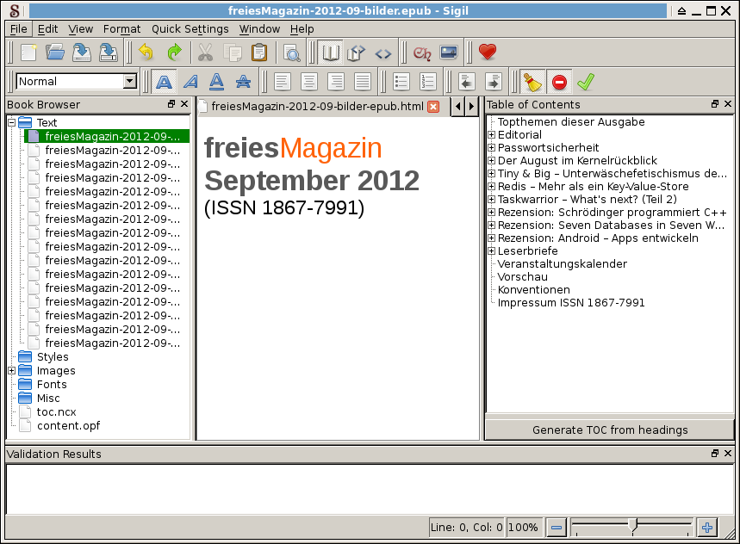Open the Normal heading style dropdown
The height and width of the screenshot is (544, 740).
point(129,81)
